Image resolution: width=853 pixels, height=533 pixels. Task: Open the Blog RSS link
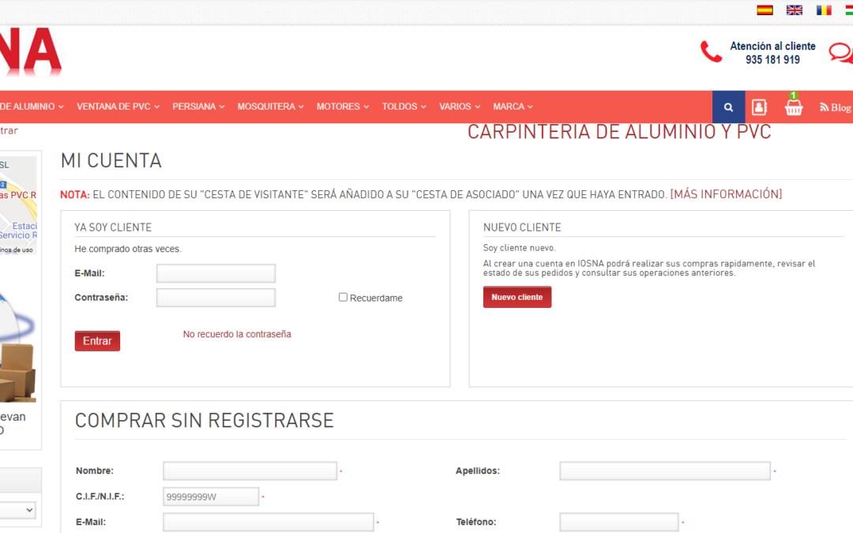click(x=836, y=107)
